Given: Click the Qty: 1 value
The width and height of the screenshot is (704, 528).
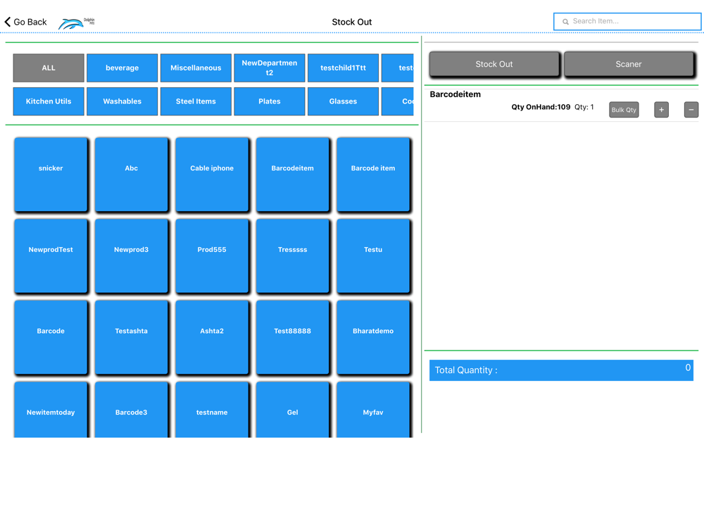Looking at the screenshot, I should [x=584, y=107].
